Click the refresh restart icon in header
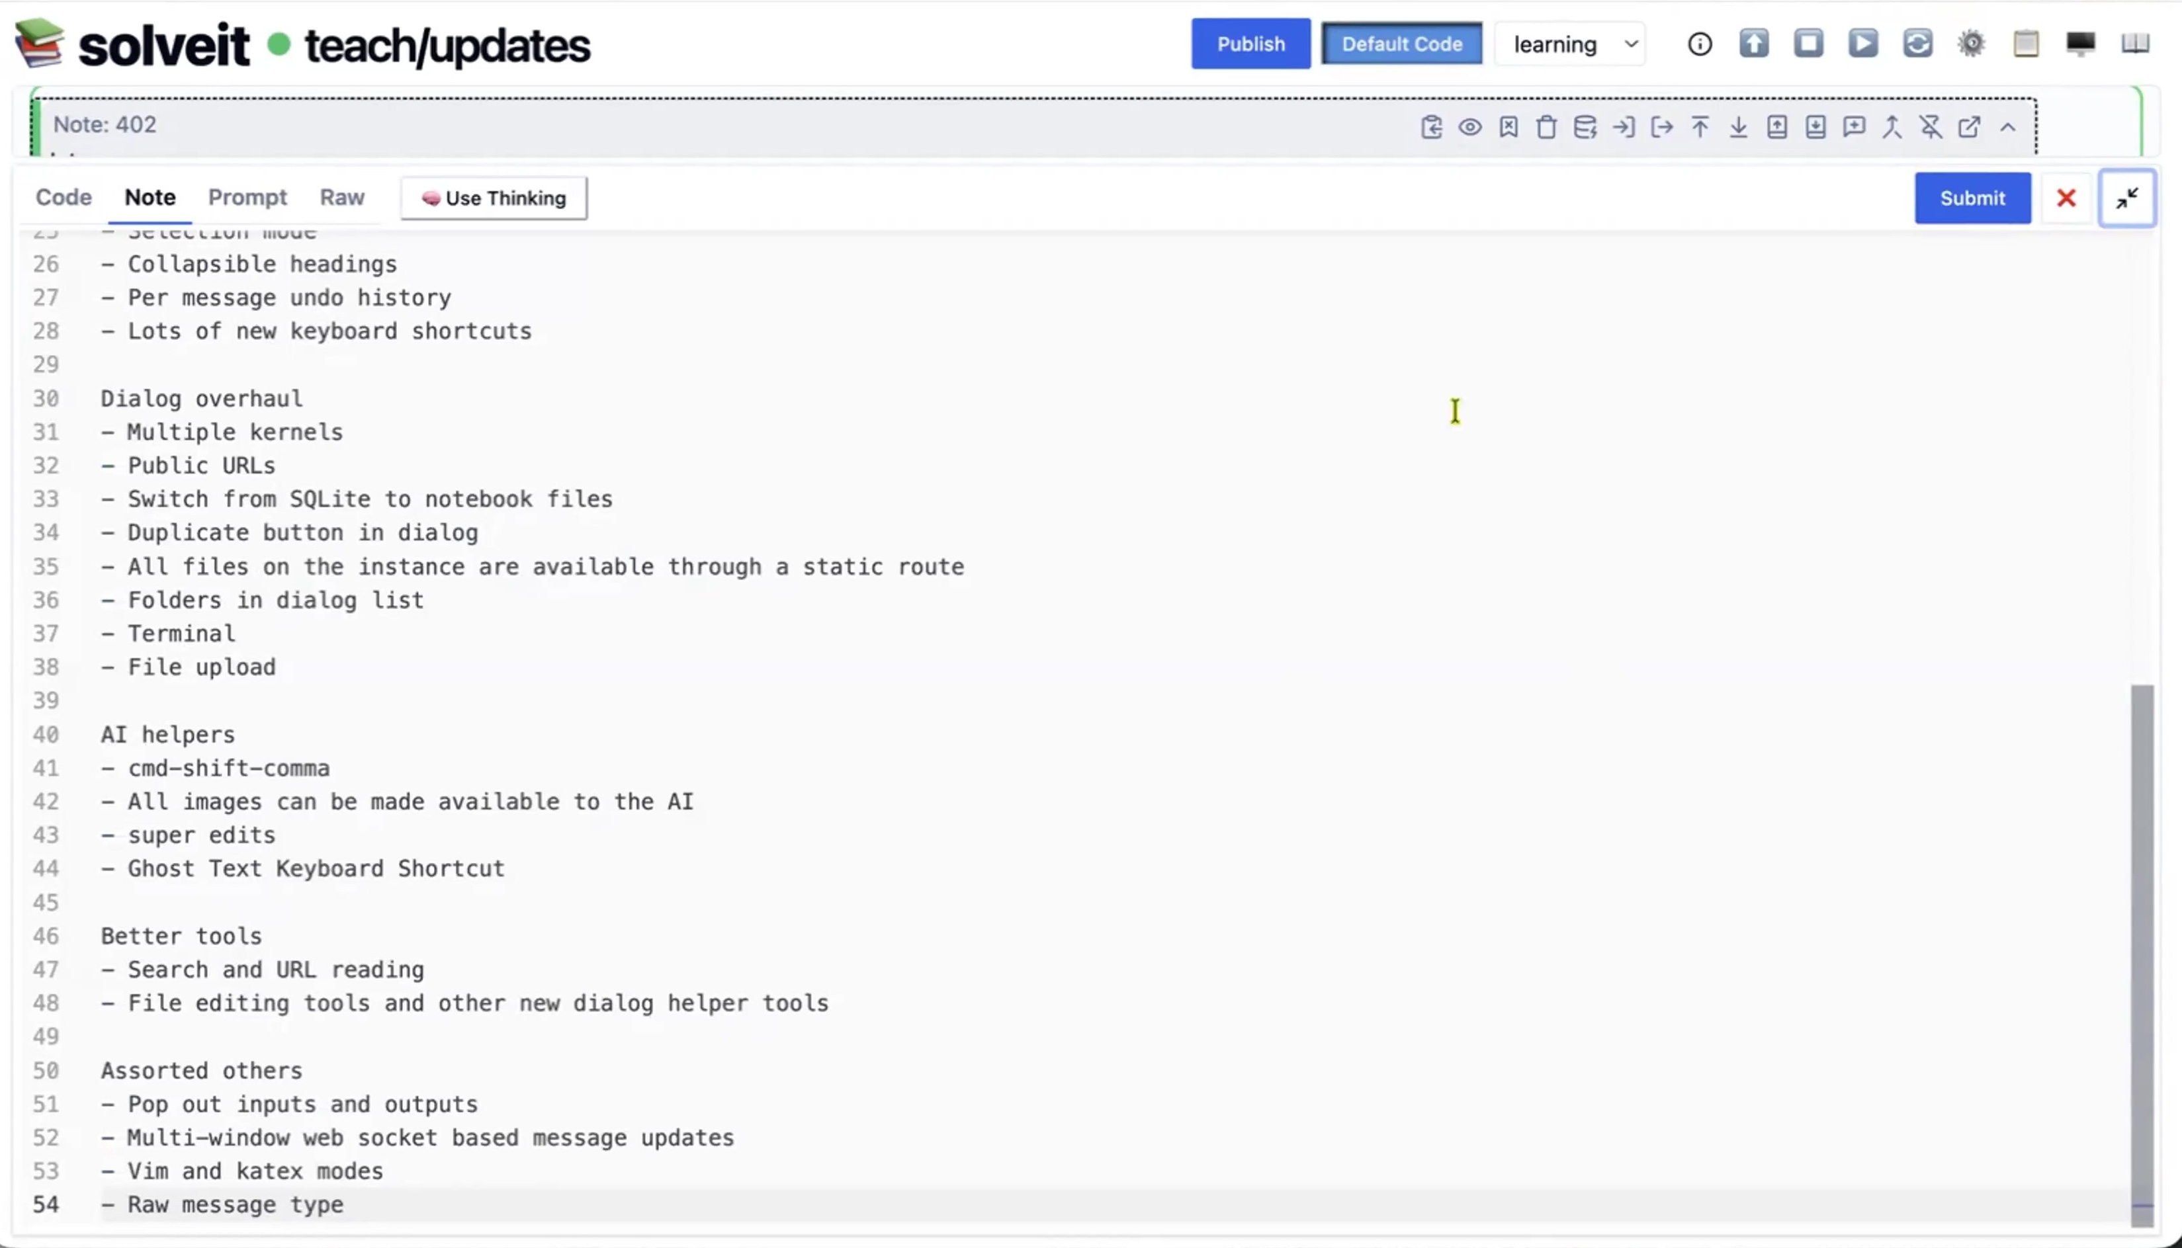The width and height of the screenshot is (2182, 1248). (x=1917, y=44)
